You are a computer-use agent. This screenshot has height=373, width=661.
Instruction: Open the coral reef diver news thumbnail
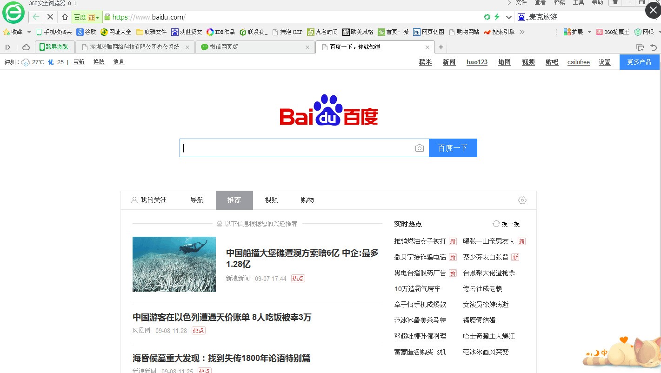click(x=174, y=264)
